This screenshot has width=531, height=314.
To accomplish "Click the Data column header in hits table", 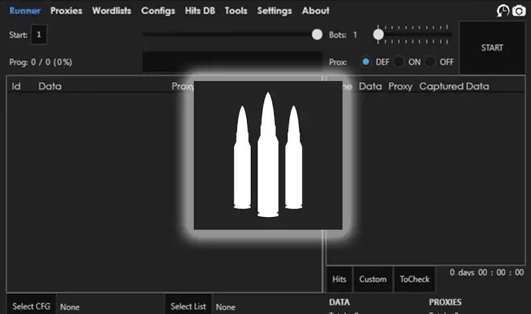I will click(x=370, y=86).
